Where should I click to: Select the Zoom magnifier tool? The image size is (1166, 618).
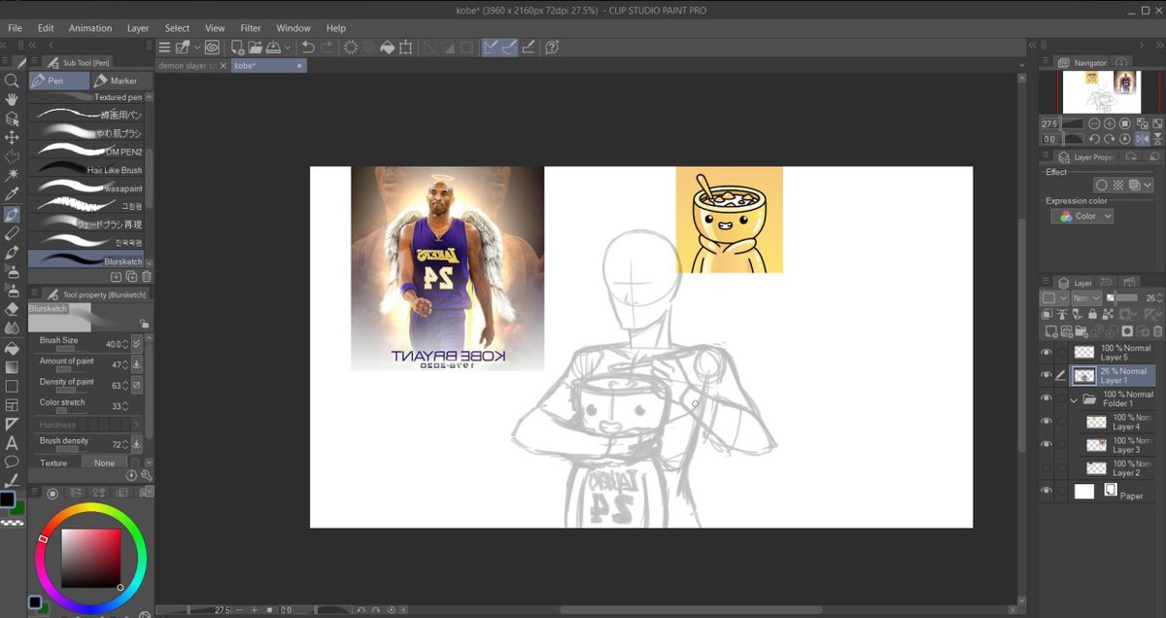point(12,82)
